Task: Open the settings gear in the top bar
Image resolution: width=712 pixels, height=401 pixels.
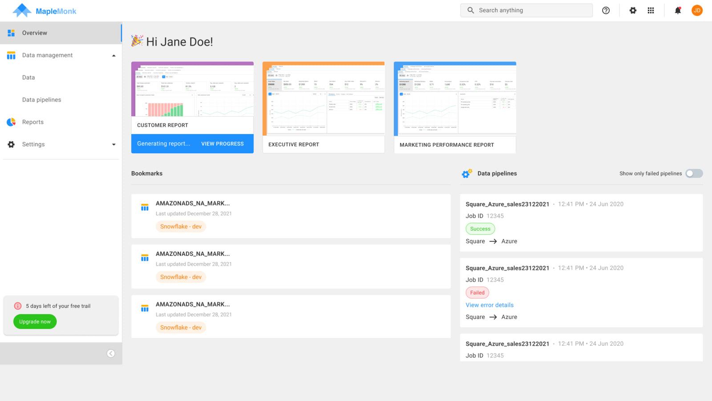Action: click(x=633, y=10)
